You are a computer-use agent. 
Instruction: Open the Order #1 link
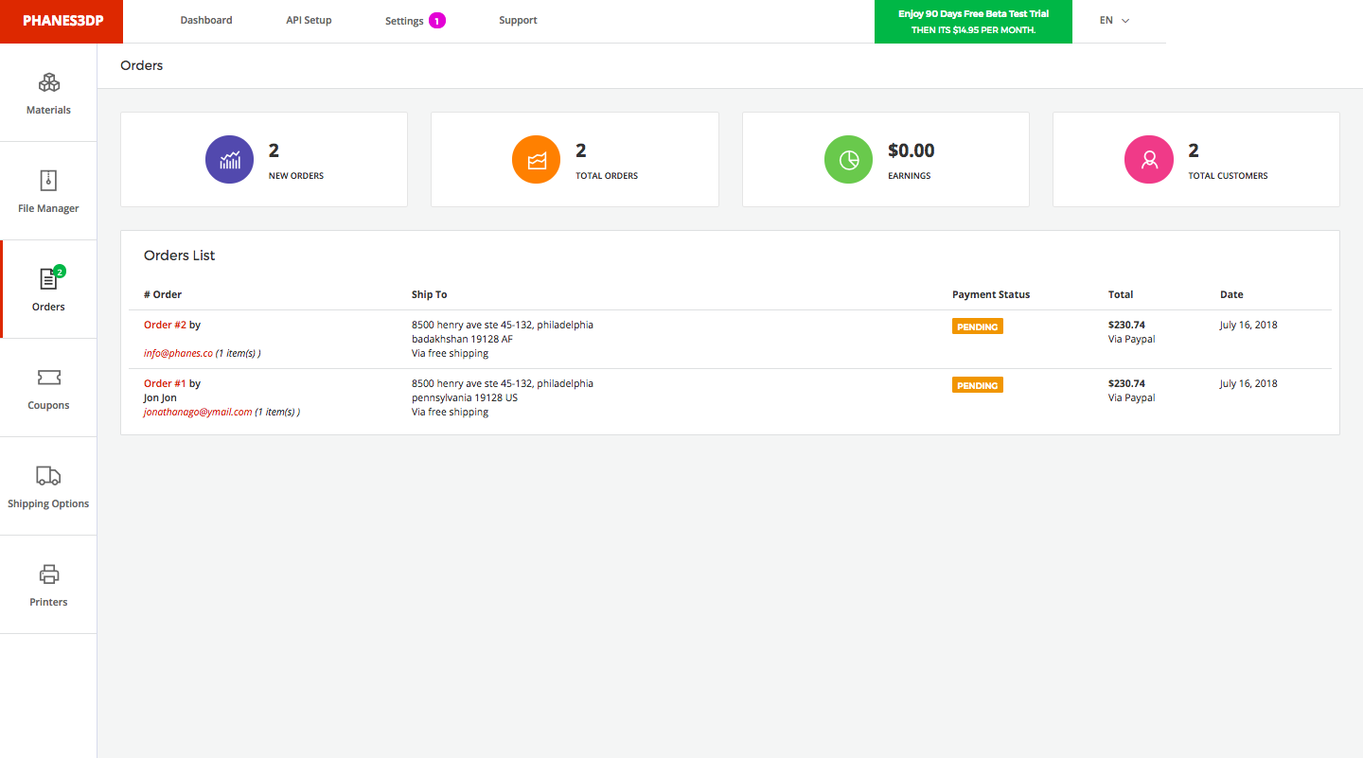(x=165, y=383)
